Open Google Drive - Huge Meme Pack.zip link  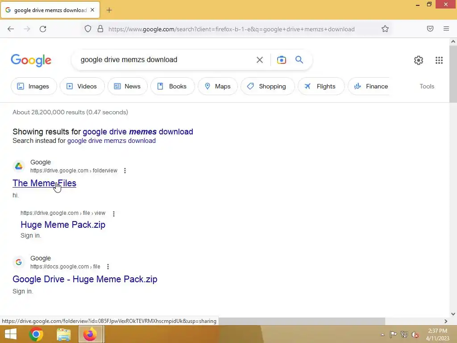click(x=85, y=279)
